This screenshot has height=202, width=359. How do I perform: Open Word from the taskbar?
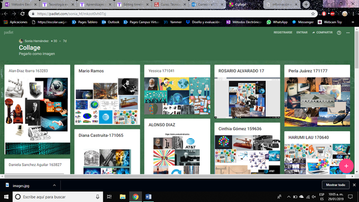148,197
